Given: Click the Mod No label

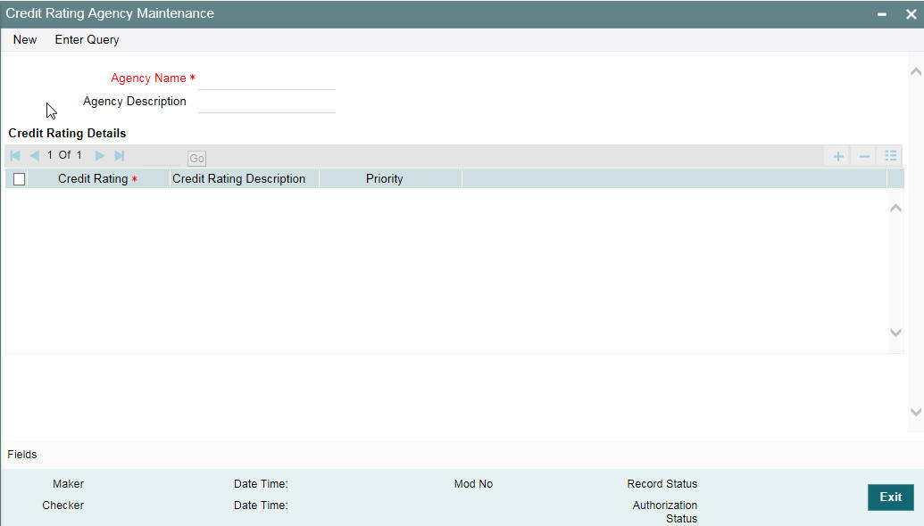Looking at the screenshot, I should coord(473,484).
